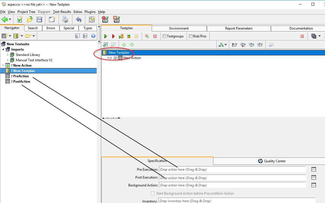This screenshot has width=325, height=203.
Task: Click the Post Execution drop field
Action: [x=232, y=178]
